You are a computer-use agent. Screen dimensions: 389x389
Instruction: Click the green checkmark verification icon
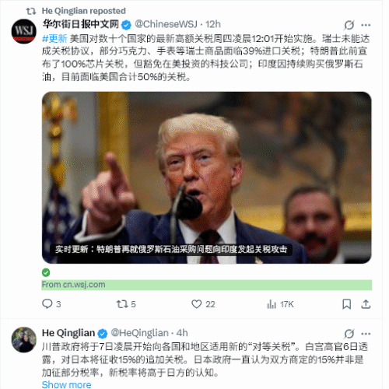click(x=46, y=272)
